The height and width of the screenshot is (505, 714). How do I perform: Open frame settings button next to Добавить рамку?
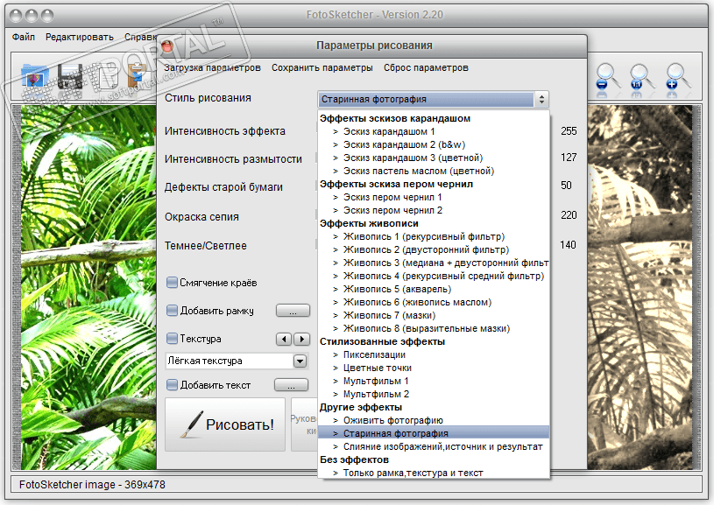[293, 311]
